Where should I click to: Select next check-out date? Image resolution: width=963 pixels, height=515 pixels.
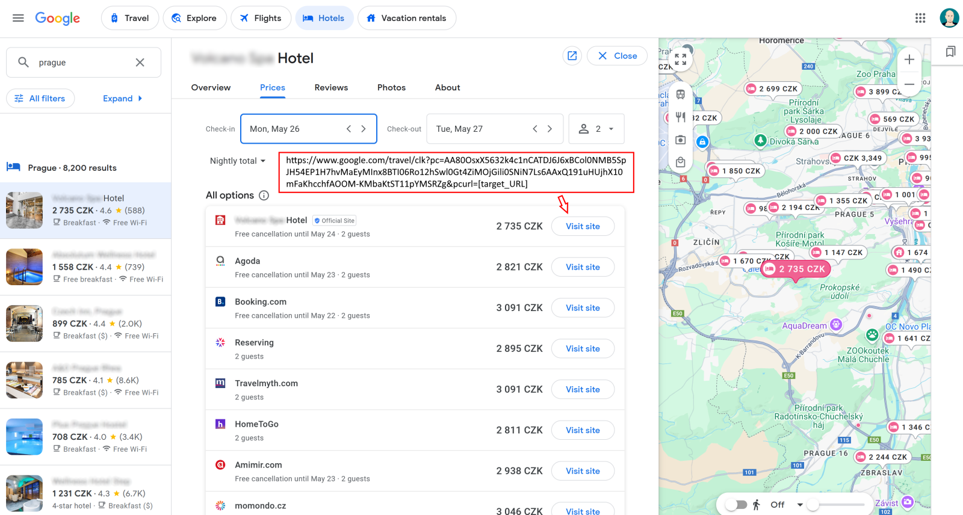pos(550,129)
